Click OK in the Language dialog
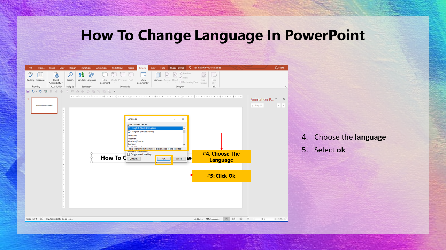 pyautogui.click(x=164, y=159)
